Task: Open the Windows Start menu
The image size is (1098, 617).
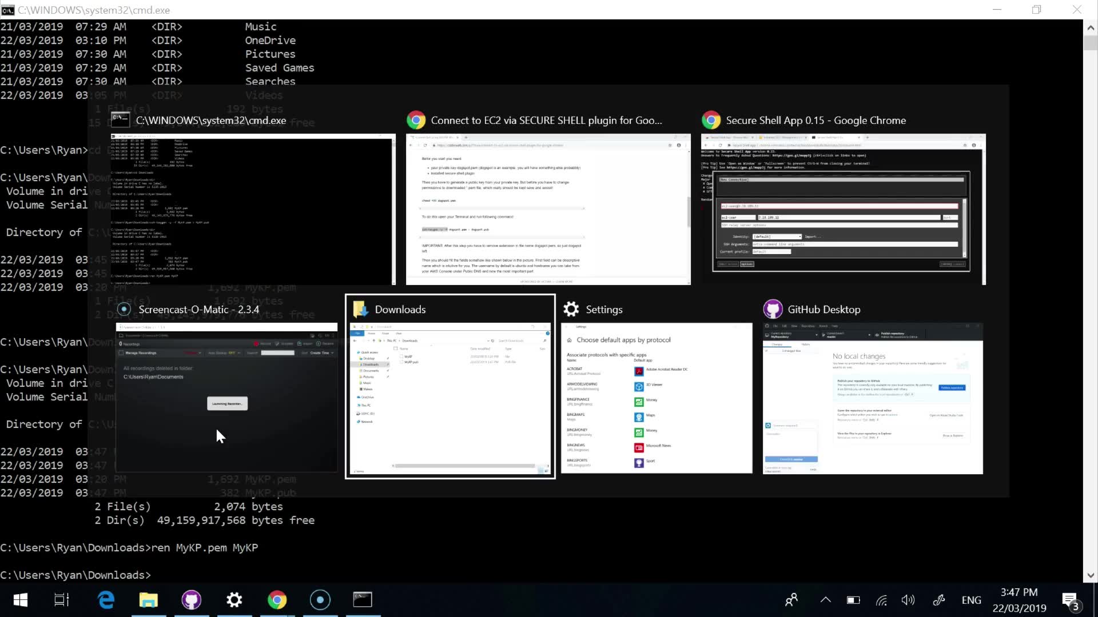Action: 21,600
